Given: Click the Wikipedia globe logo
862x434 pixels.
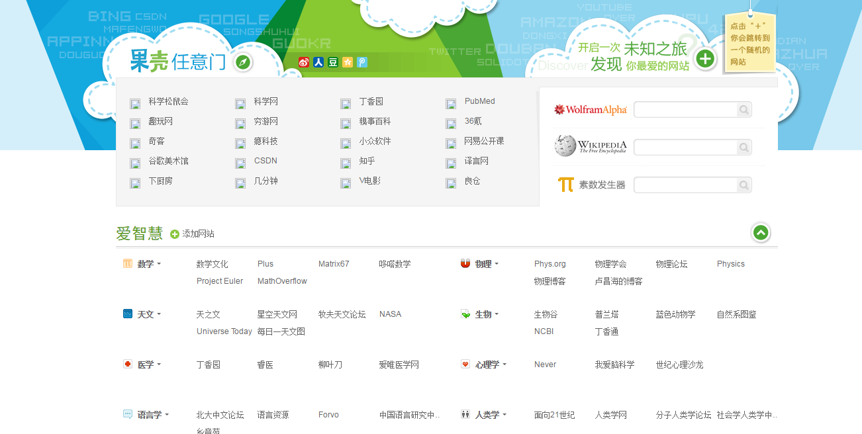Looking at the screenshot, I should click(x=565, y=146).
